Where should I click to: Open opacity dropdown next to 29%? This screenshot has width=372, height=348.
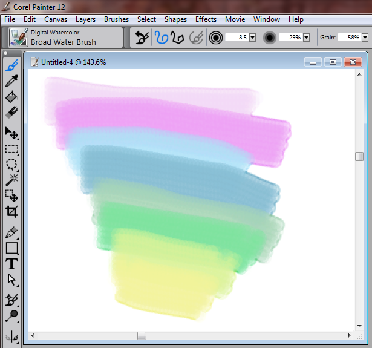coord(307,38)
